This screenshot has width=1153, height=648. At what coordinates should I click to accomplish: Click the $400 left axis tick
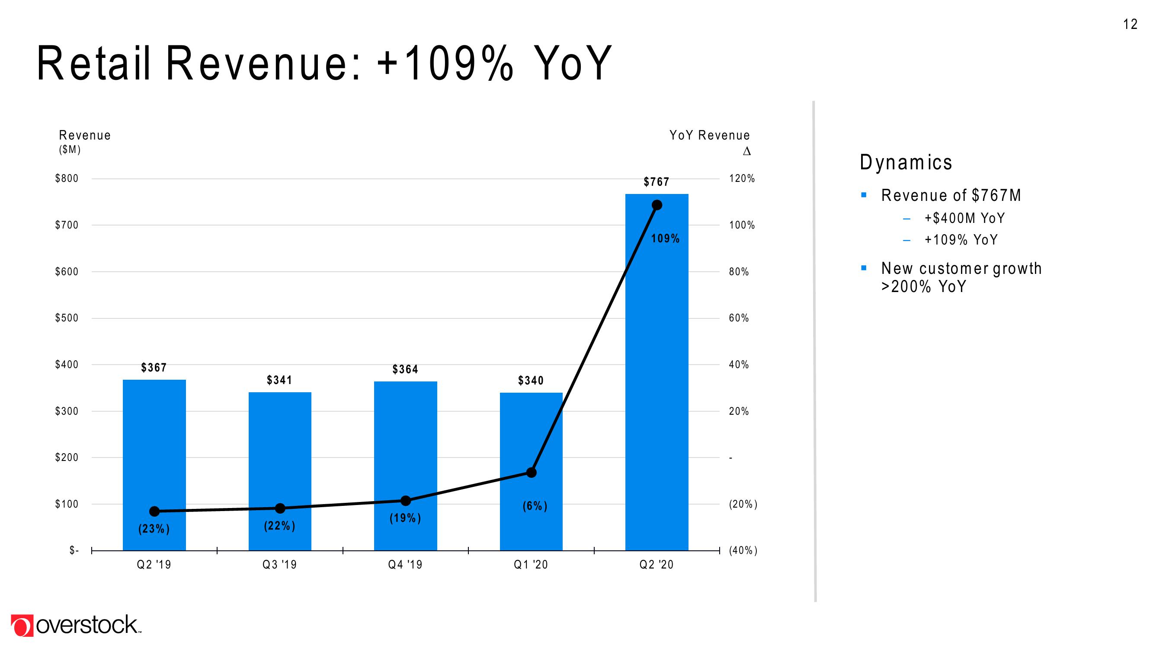pos(67,365)
